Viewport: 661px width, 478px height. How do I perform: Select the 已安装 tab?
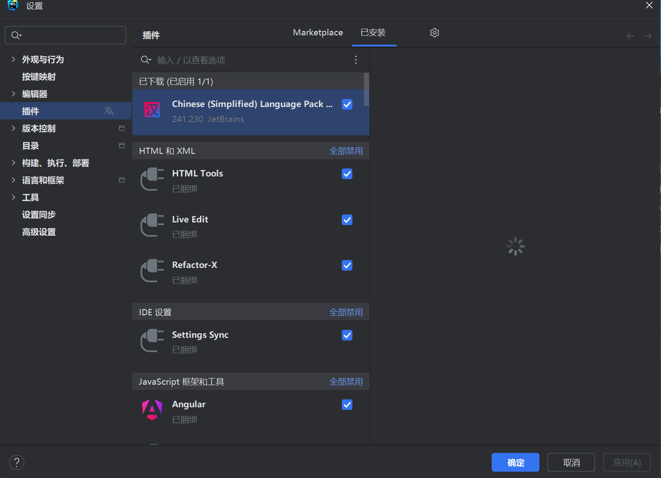tap(373, 33)
